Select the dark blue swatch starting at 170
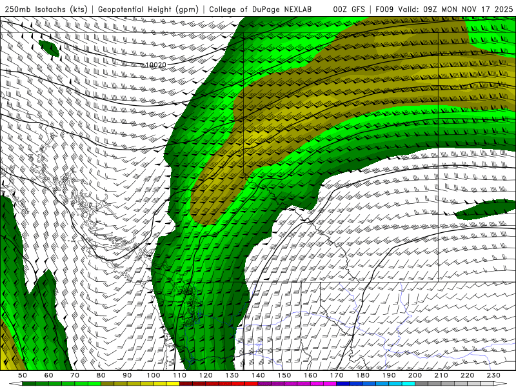Image resolution: width=516 pixels, height=387 pixels. (343, 383)
